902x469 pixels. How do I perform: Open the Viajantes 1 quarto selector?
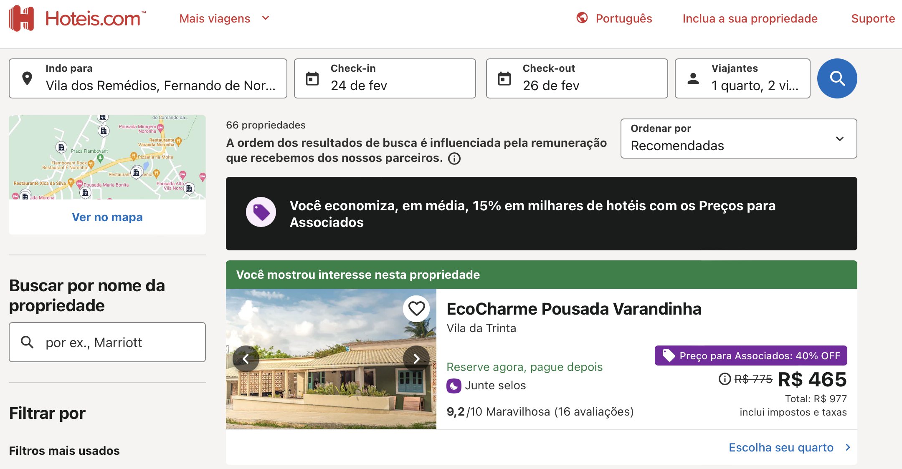[742, 78]
